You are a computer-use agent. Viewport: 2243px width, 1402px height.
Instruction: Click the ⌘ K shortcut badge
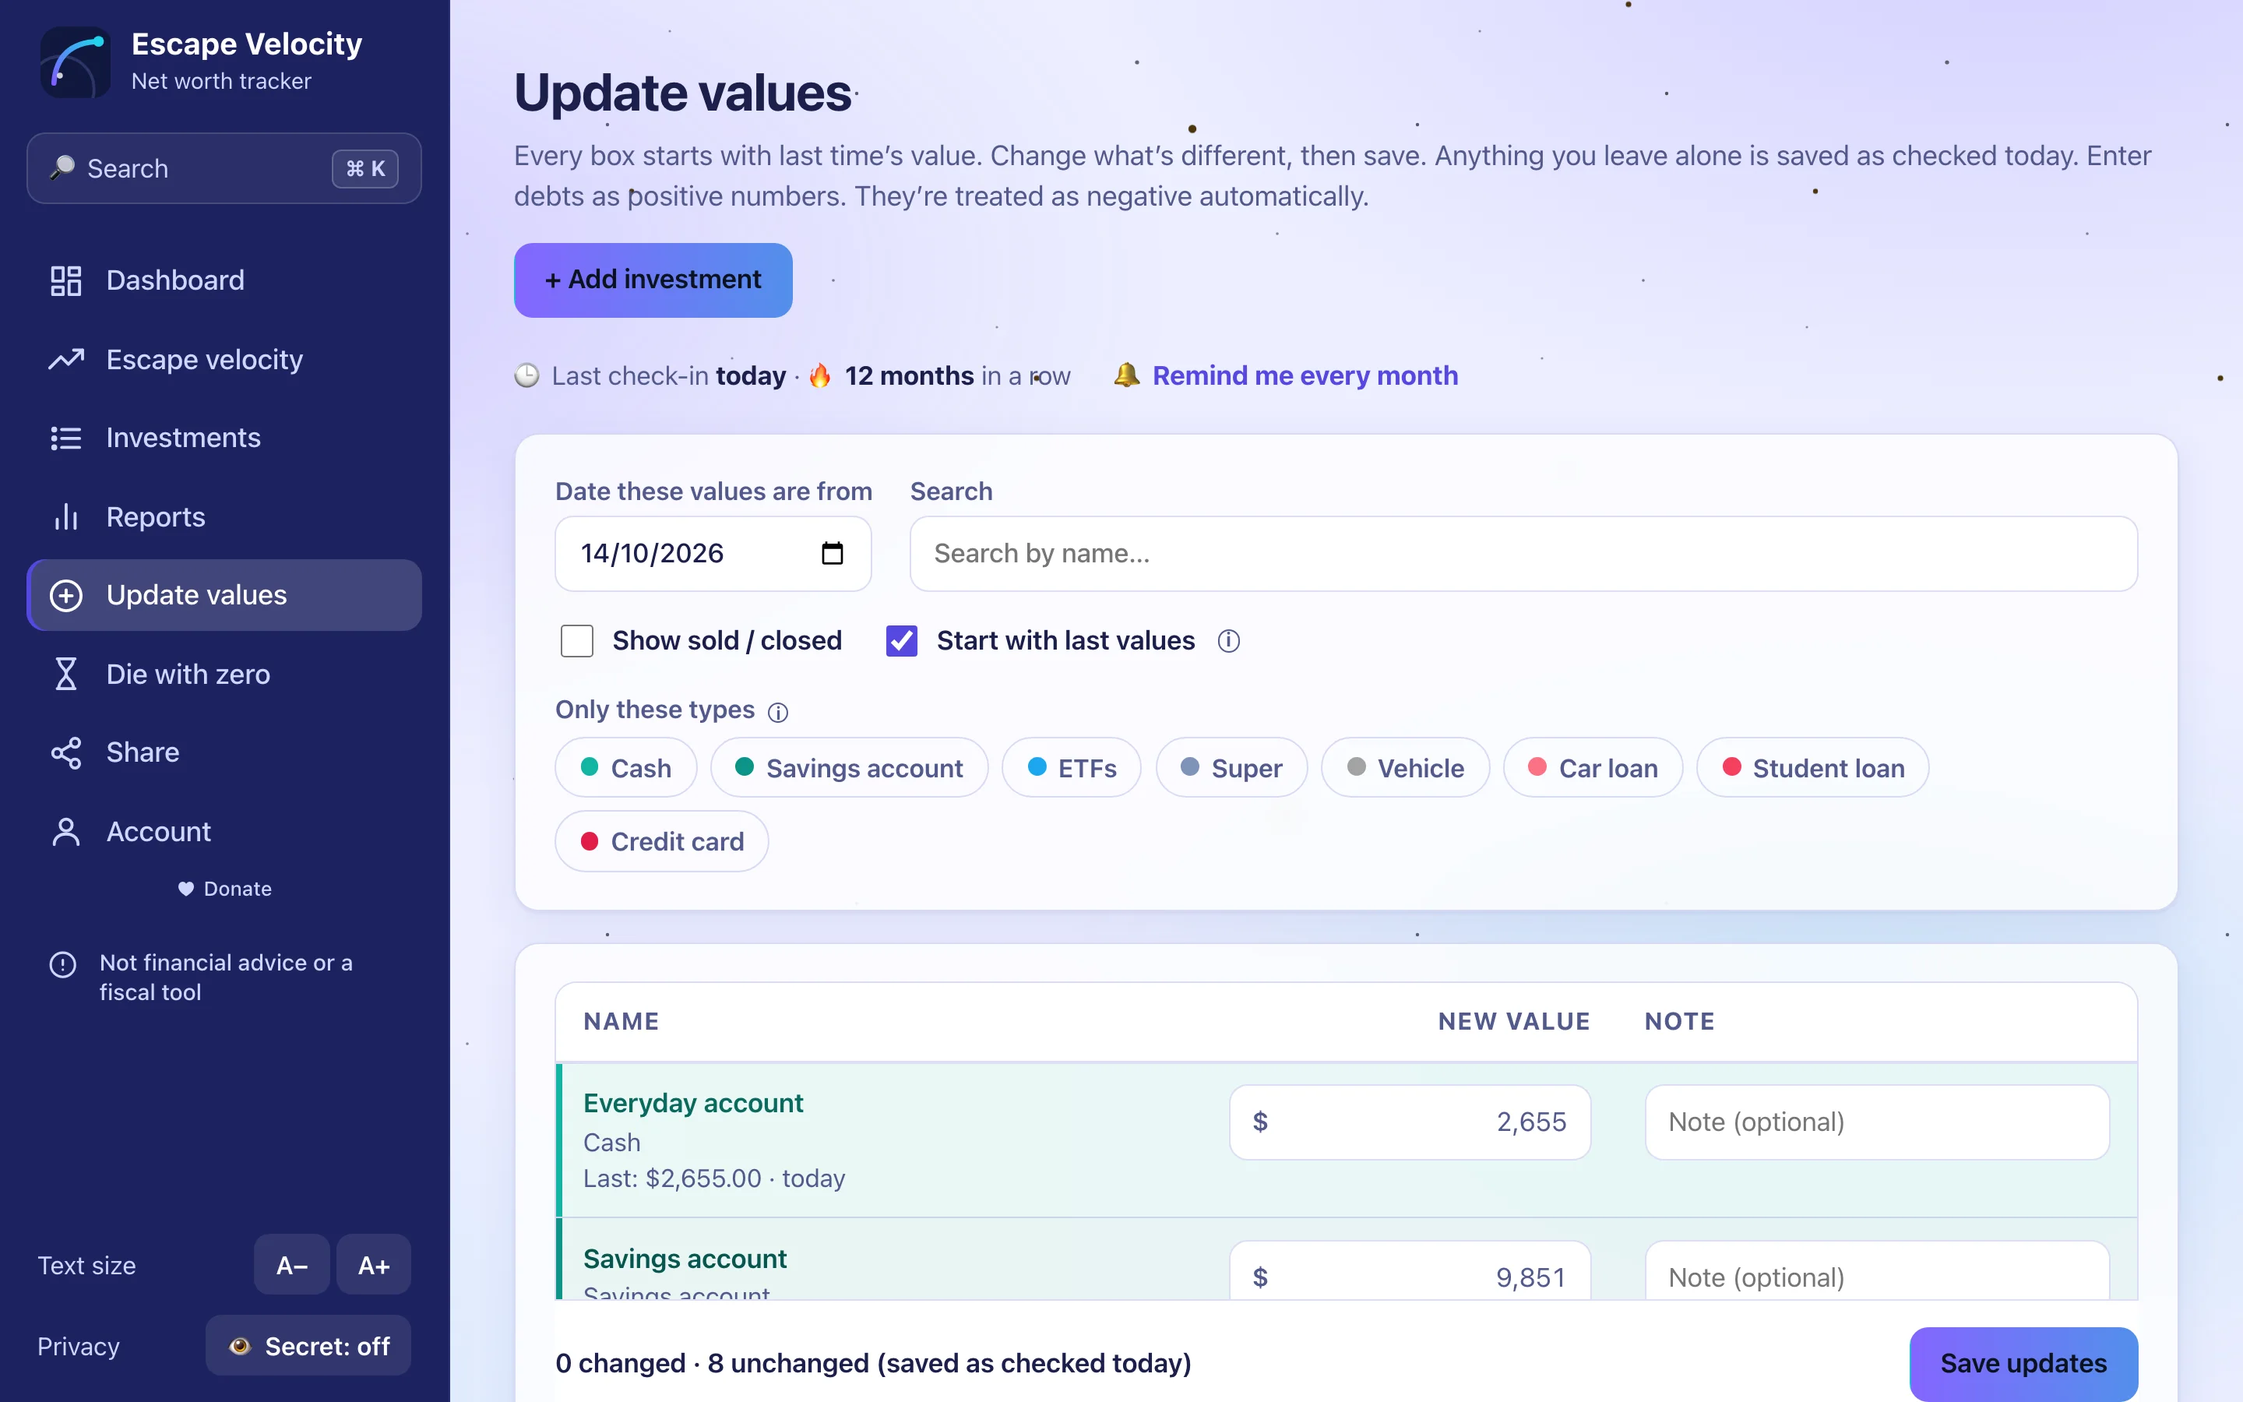(x=365, y=169)
